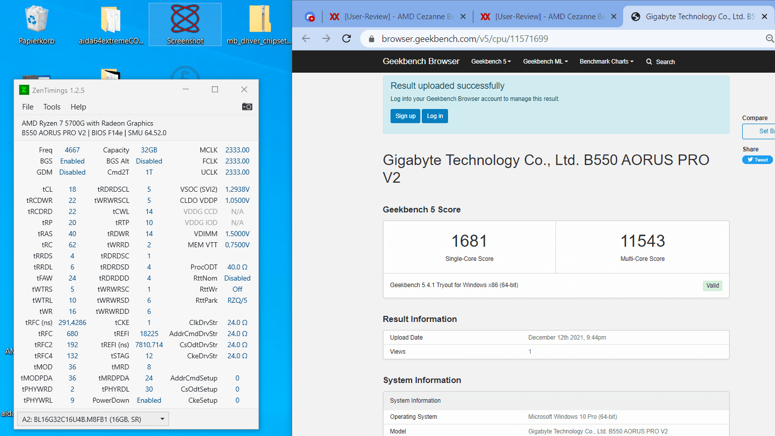The image size is (775, 436).
Task: Minimize the ZenTimings window
Action: (x=186, y=89)
